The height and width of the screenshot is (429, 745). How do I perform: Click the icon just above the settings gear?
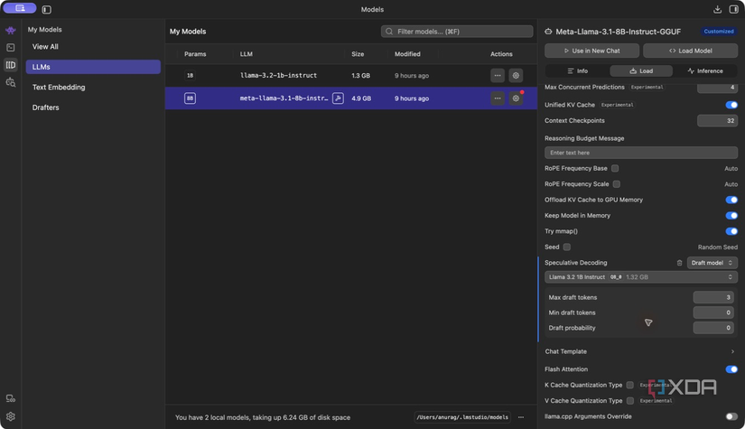pos(11,398)
